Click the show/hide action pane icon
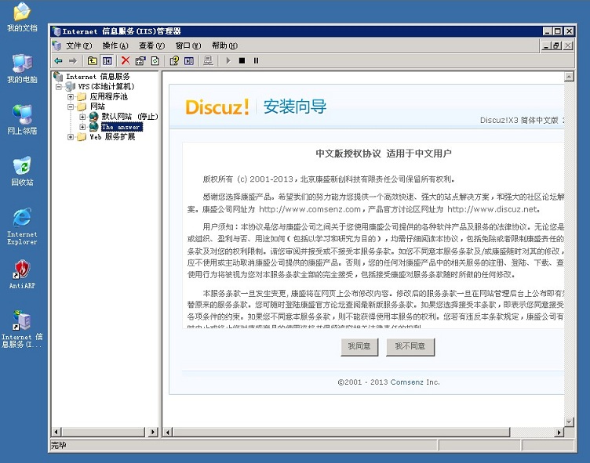This screenshot has height=463, width=590. 189,60
